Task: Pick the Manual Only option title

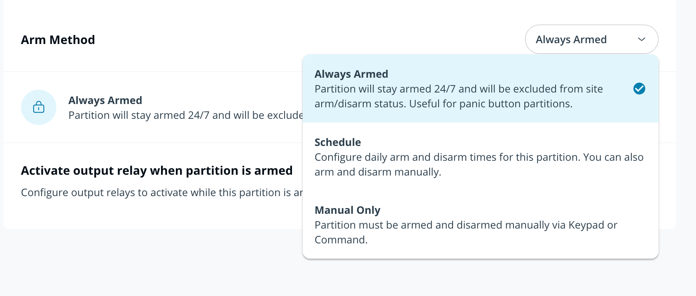Action: pos(347,210)
